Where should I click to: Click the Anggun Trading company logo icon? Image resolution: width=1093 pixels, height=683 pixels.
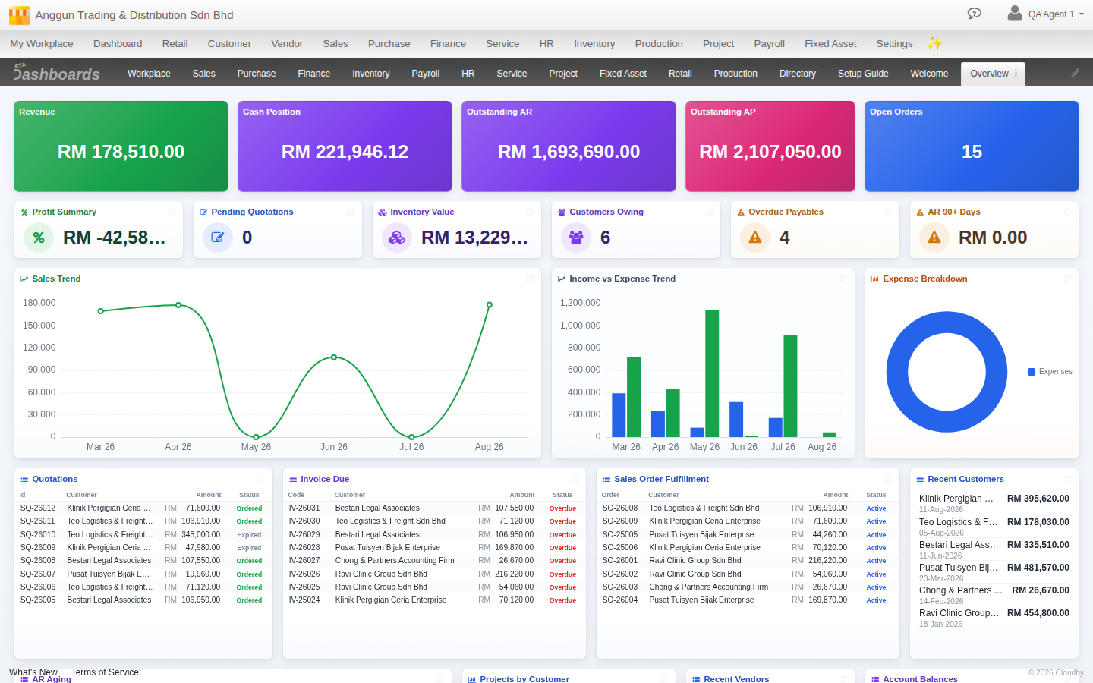19,15
